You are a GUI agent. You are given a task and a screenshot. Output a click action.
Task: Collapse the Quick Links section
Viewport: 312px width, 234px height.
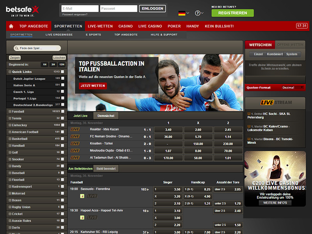point(10,72)
